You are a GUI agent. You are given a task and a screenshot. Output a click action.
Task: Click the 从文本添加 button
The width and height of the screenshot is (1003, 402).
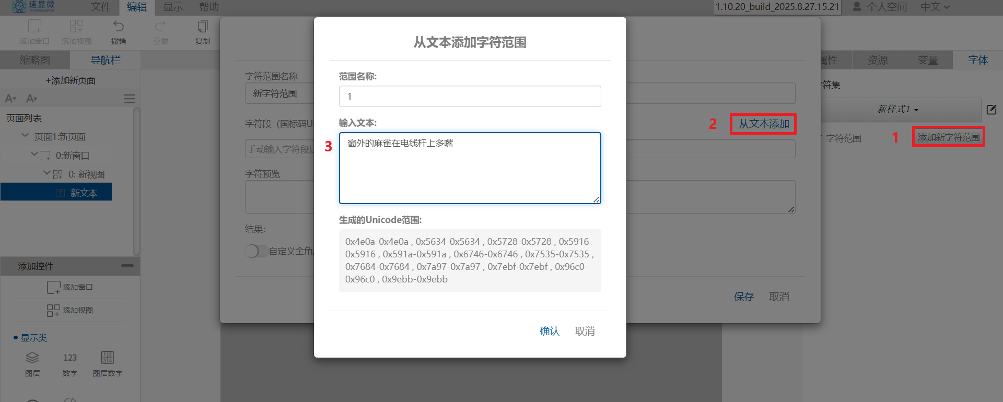tap(763, 124)
